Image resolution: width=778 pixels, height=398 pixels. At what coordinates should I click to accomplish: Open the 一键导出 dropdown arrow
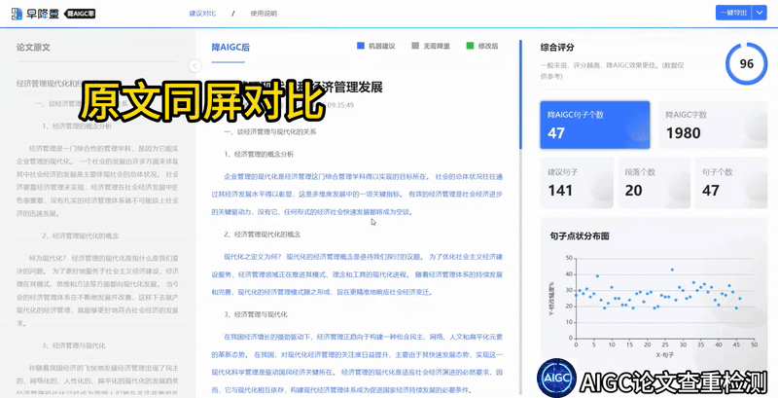tap(754, 13)
